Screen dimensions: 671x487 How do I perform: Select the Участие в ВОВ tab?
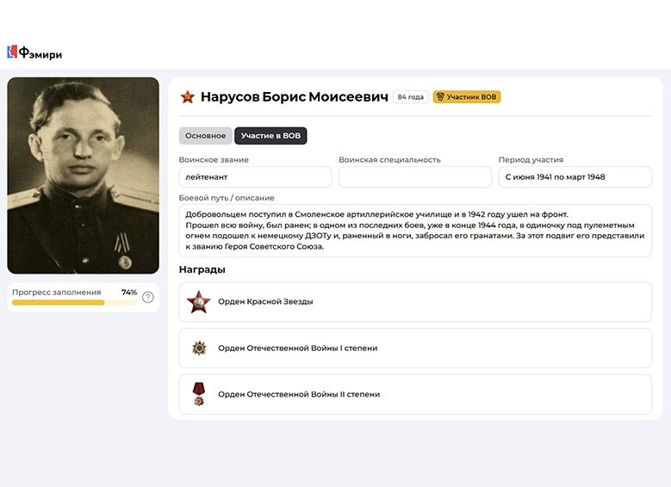click(270, 136)
